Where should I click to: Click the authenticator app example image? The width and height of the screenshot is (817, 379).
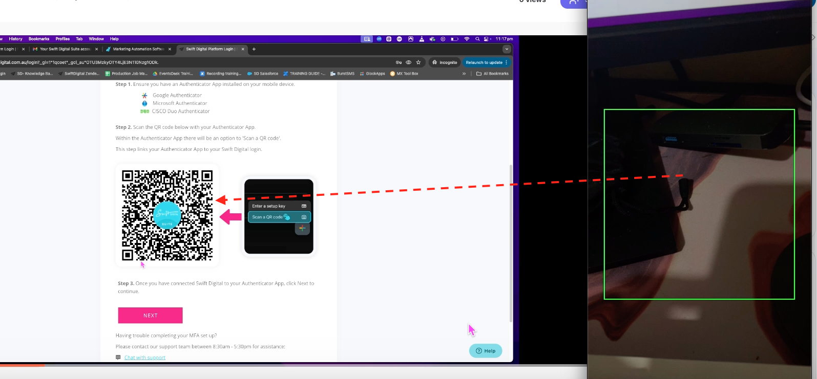pos(279,216)
